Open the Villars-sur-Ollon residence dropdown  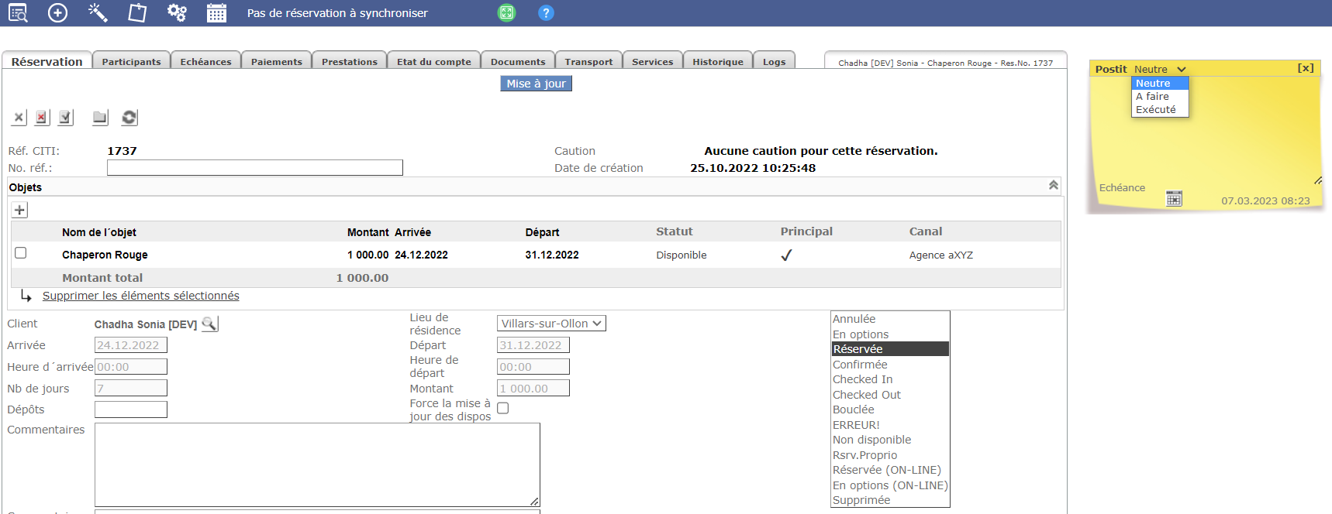(550, 324)
